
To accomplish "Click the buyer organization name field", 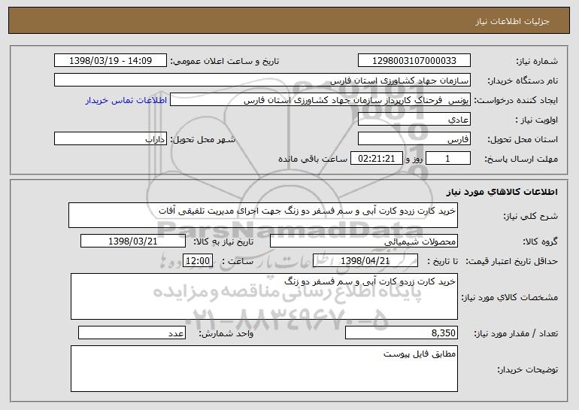I will pos(262,80).
